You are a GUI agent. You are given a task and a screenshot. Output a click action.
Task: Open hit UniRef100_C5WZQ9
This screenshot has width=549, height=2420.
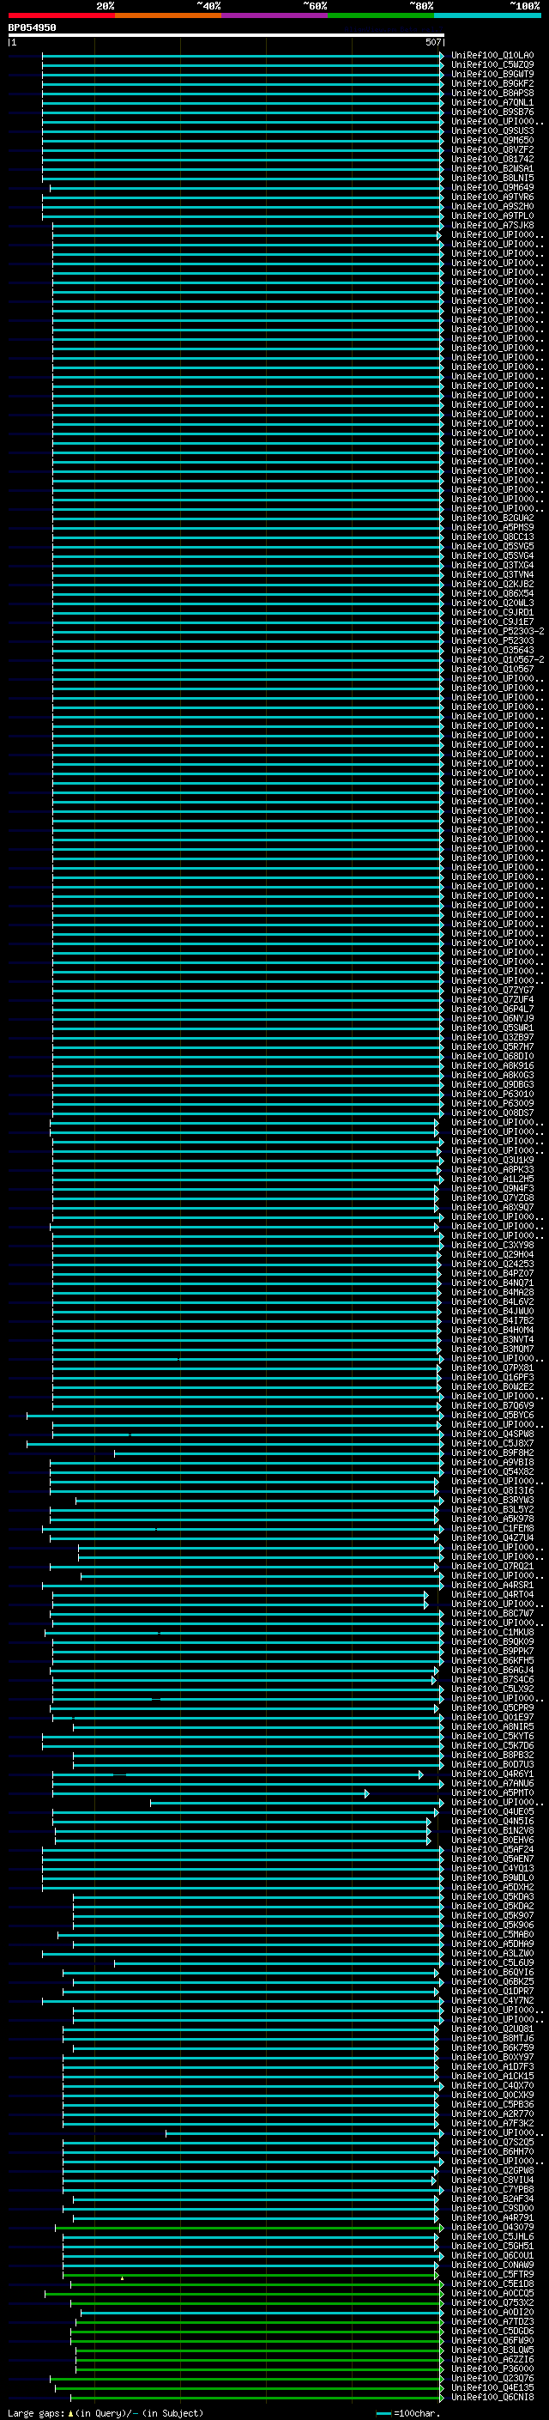click(492, 65)
